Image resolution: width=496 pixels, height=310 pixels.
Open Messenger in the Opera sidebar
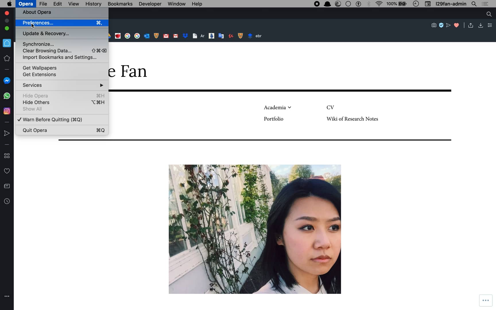(x=7, y=81)
